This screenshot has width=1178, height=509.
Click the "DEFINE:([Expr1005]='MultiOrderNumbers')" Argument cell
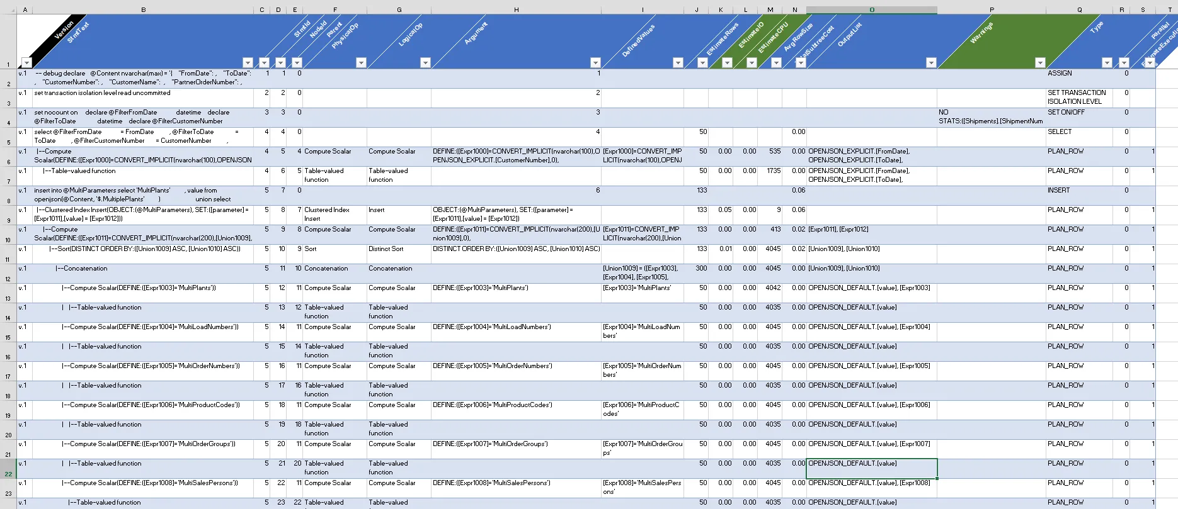tap(517, 371)
